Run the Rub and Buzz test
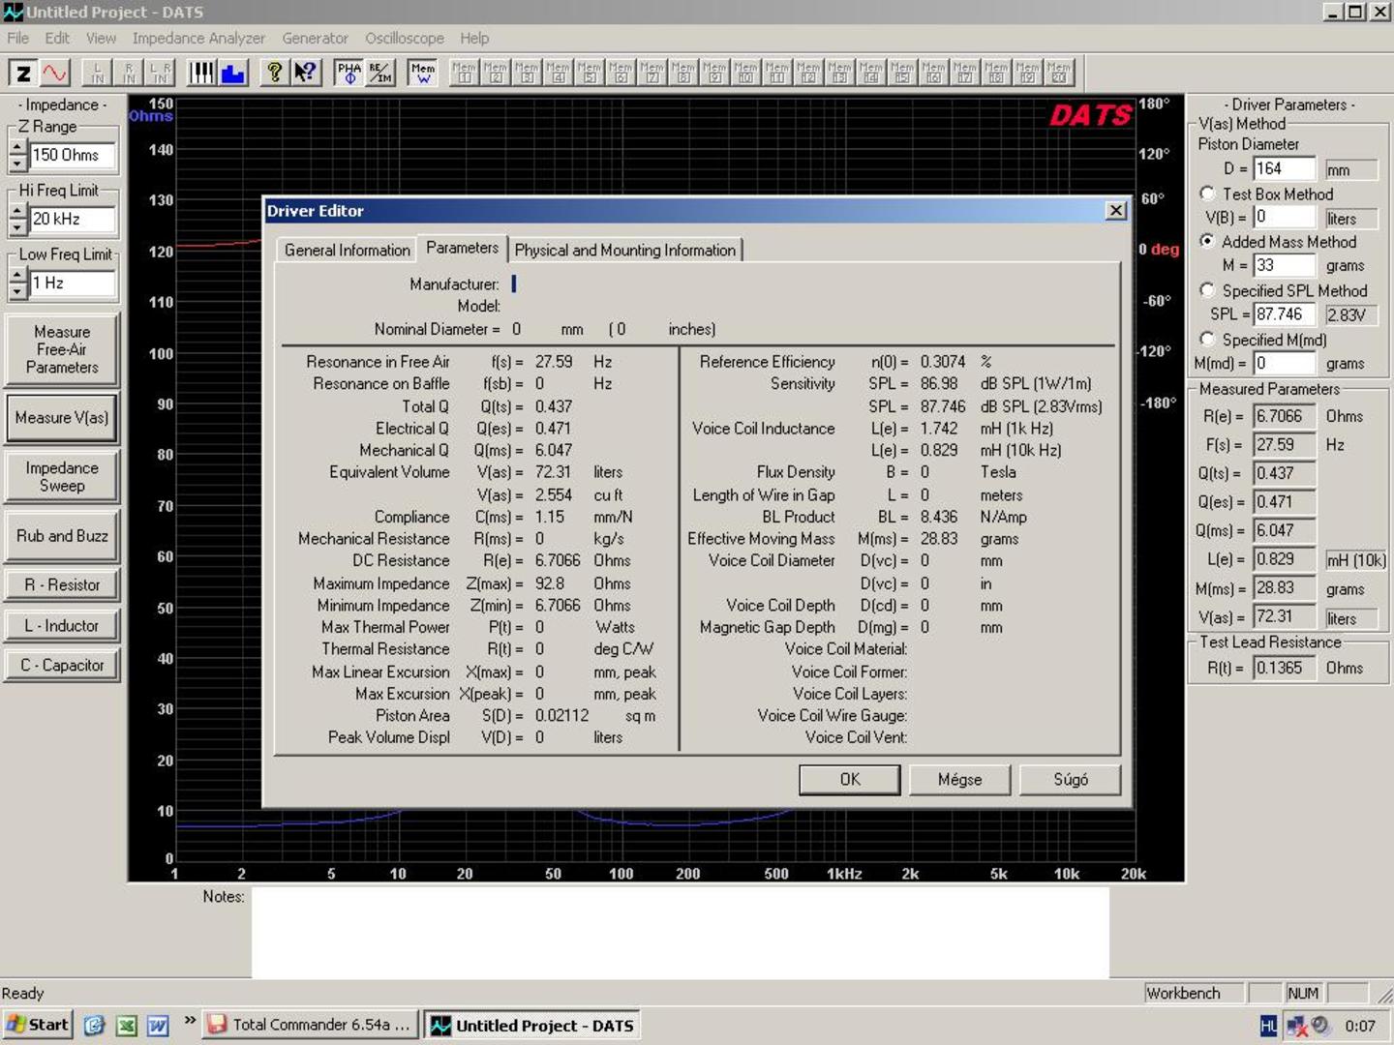Image resolution: width=1394 pixels, height=1045 pixels. coord(62,536)
